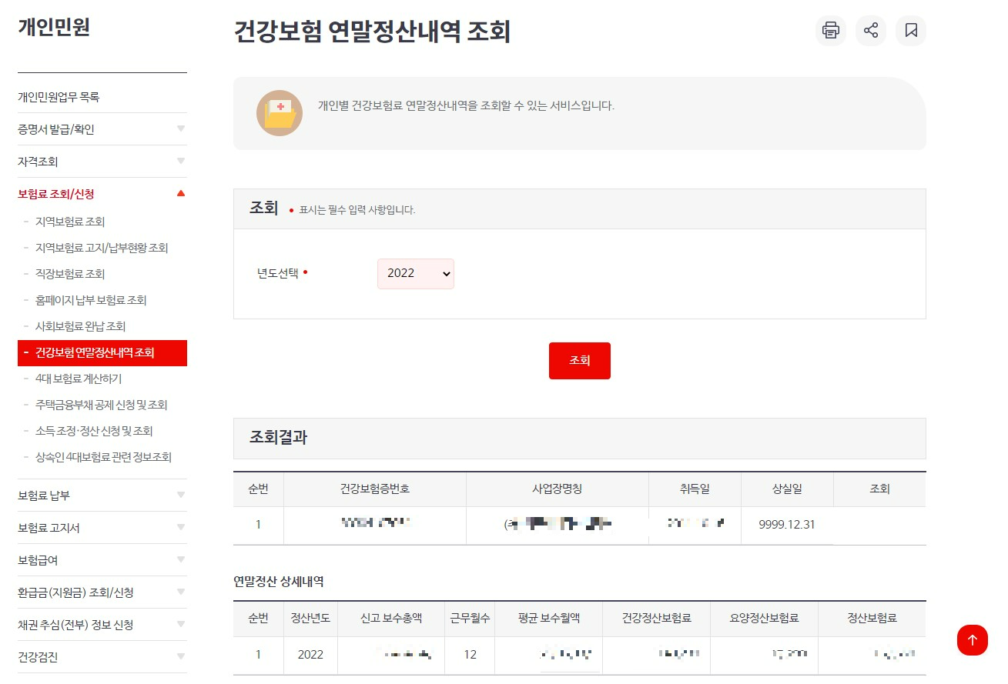Click the print page icon
The width and height of the screenshot is (1008, 684).
coord(831,31)
